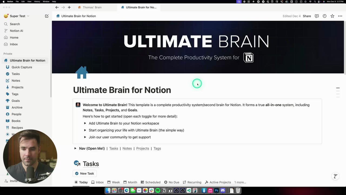The width and height of the screenshot is (346, 195).
Task: Open the three-dot page menu
Action: [x=340, y=16]
